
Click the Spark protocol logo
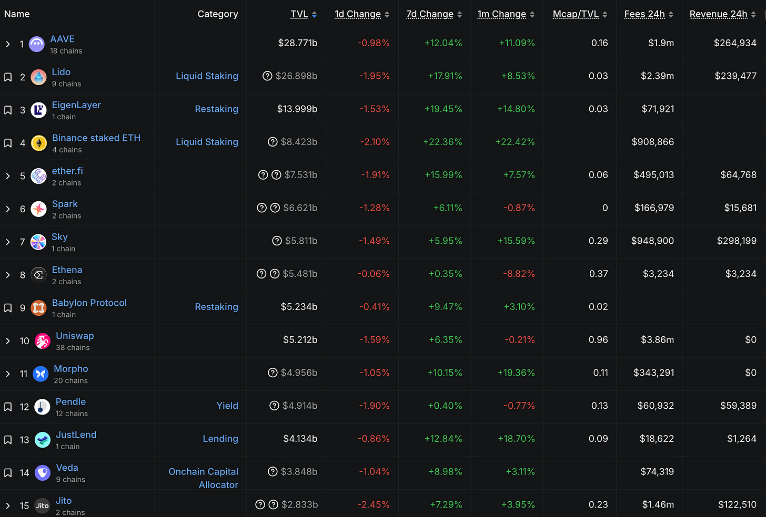point(38,209)
